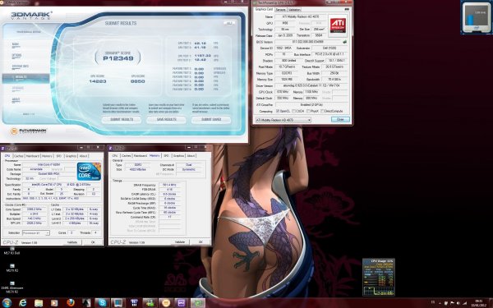Click the green GPU-Z taskbar icon
The image size is (493, 308).
tap(198, 303)
